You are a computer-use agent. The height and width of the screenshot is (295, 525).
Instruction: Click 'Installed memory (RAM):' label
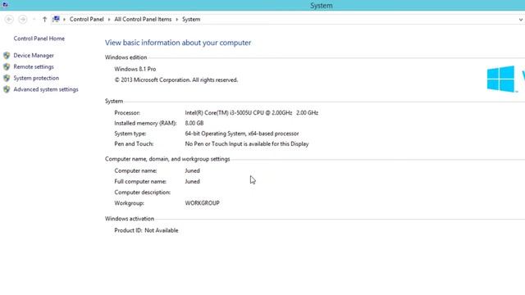click(145, 123)
